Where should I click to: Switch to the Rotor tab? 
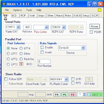point(68,16)
